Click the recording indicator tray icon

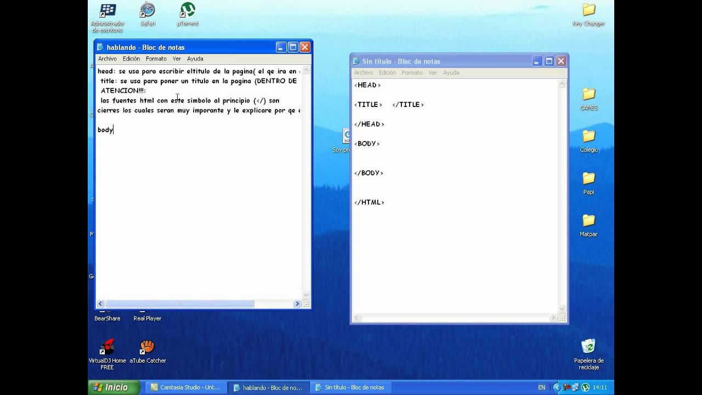566,387
